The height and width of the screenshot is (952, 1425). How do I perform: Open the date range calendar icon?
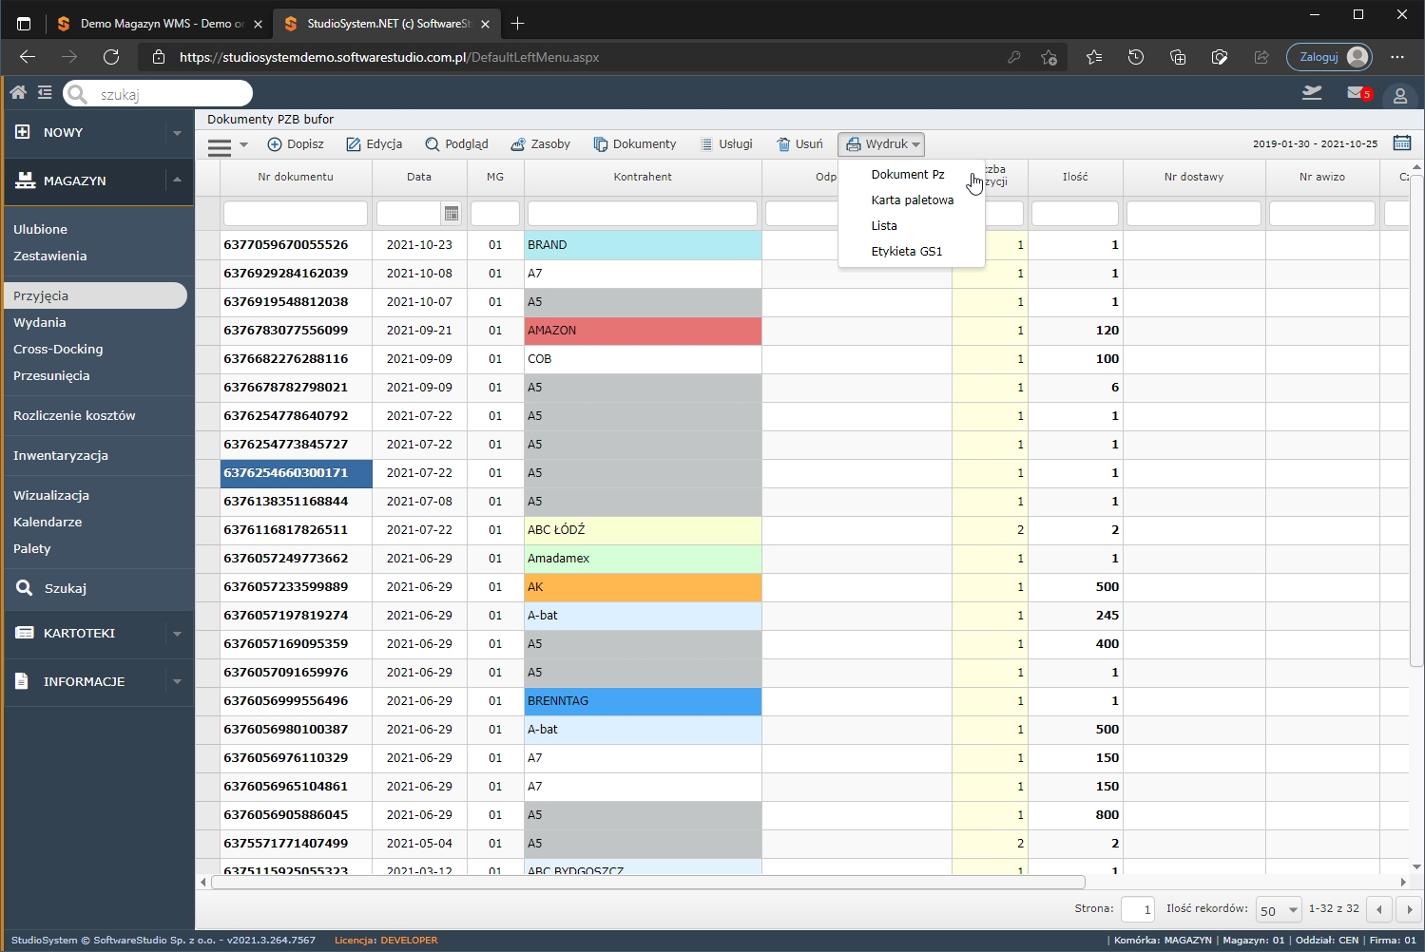pos(1401,143)
